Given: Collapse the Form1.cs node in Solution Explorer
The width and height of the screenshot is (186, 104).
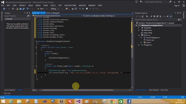Looking at the screenshot, I should (139, 35).
